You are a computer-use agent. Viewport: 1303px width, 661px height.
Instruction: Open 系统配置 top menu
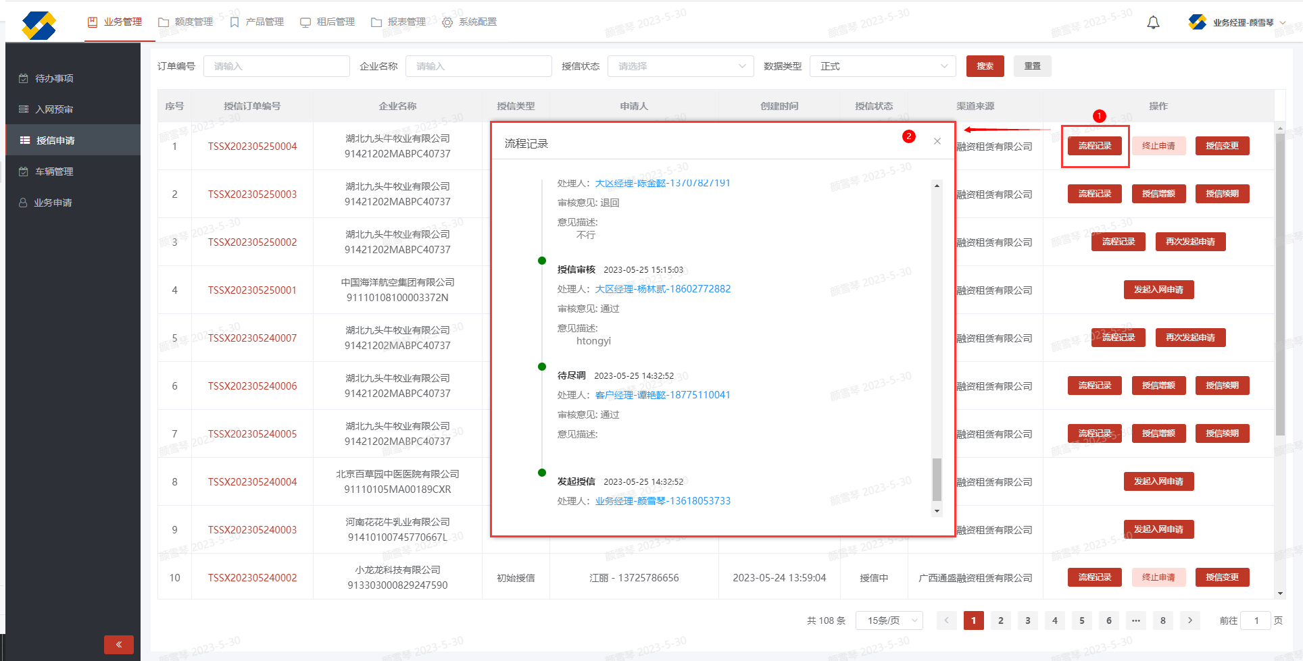pos(470,22)
